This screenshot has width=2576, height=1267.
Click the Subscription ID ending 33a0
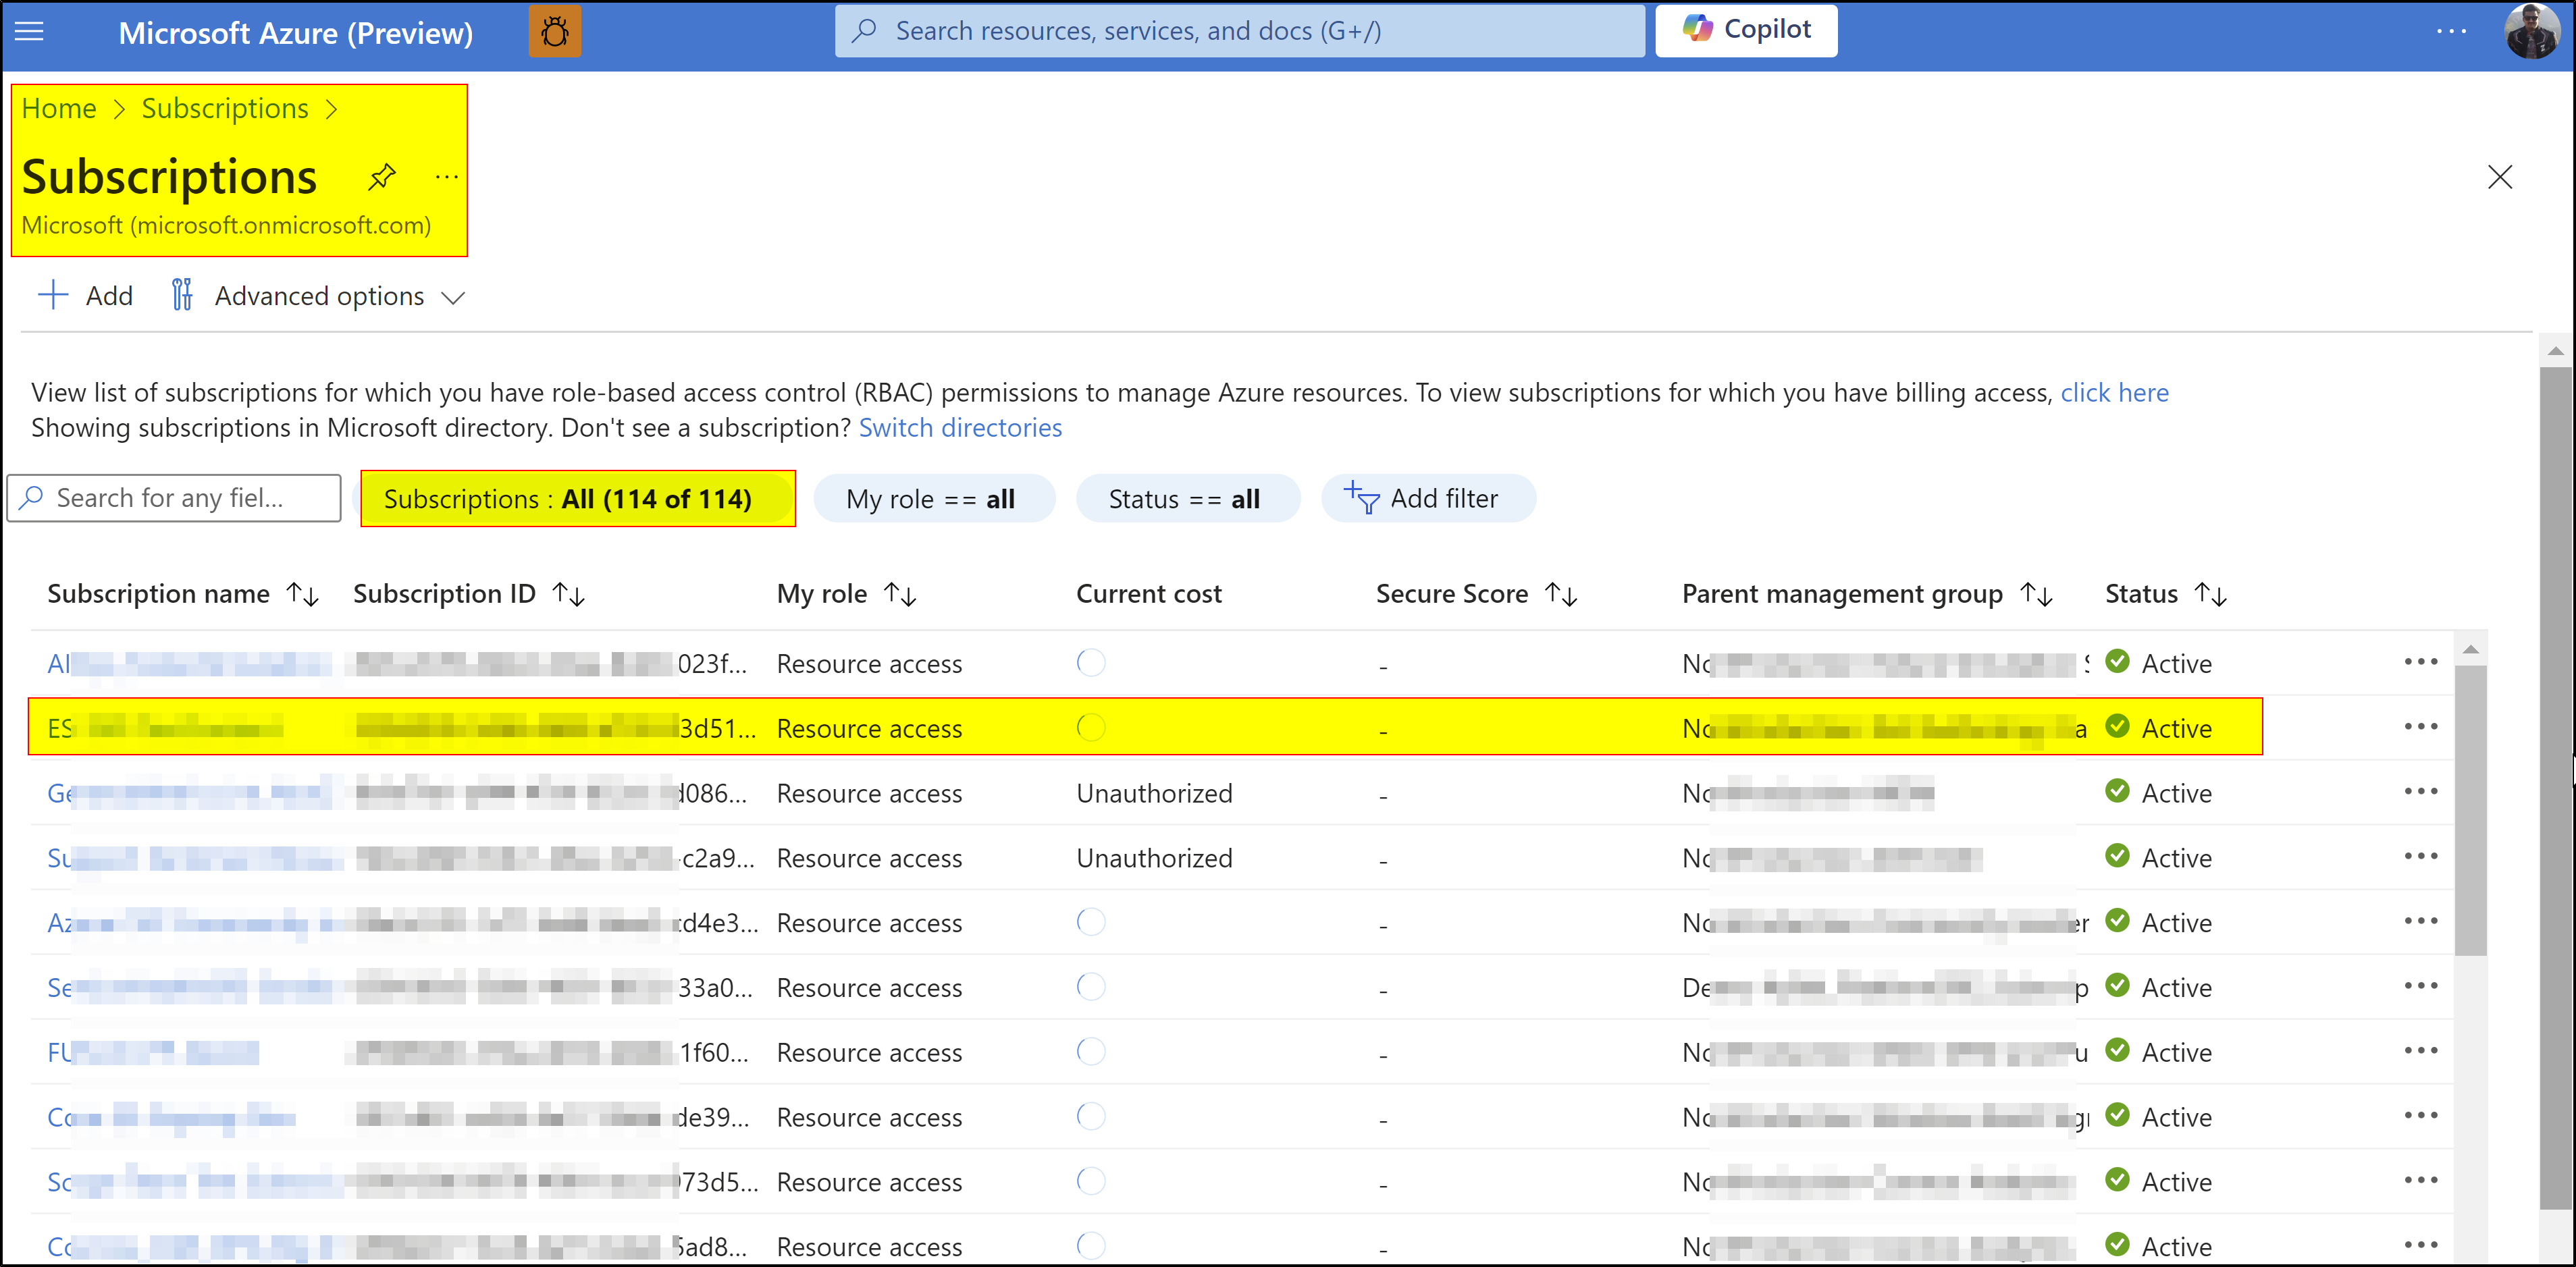(x=553, y=987)
